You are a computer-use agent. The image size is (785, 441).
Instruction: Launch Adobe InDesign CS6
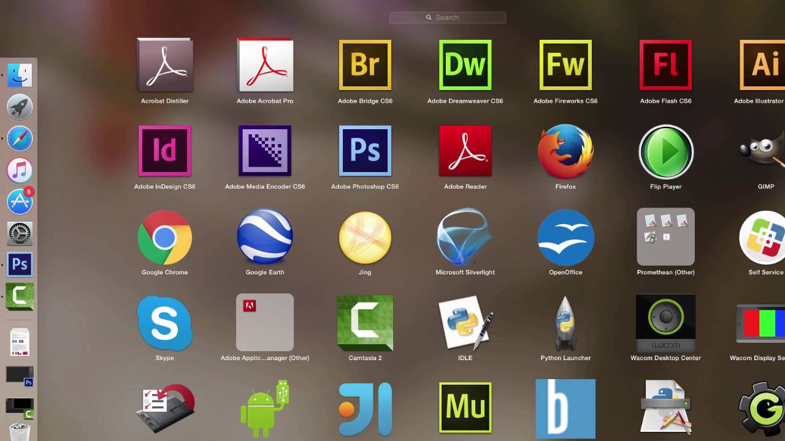point(164,151)
